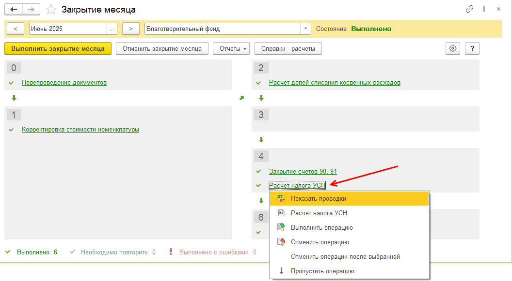Copy link using the chain icon
Viewport: 512px width, 281px height.
point(469,9)
